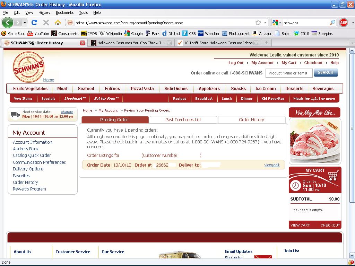Open Address Book in My Account sidebar

click(26, 149)
